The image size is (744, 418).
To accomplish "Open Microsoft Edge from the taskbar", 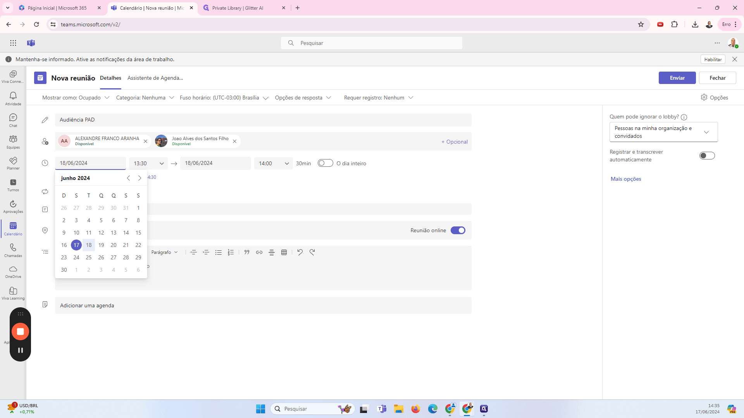I will 433,409.
